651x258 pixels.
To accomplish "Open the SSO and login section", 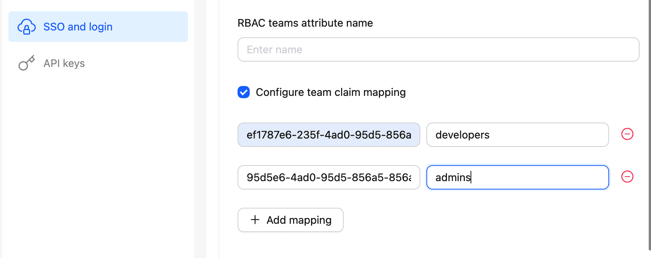I will pyautogui.click(x=98, y=27).
